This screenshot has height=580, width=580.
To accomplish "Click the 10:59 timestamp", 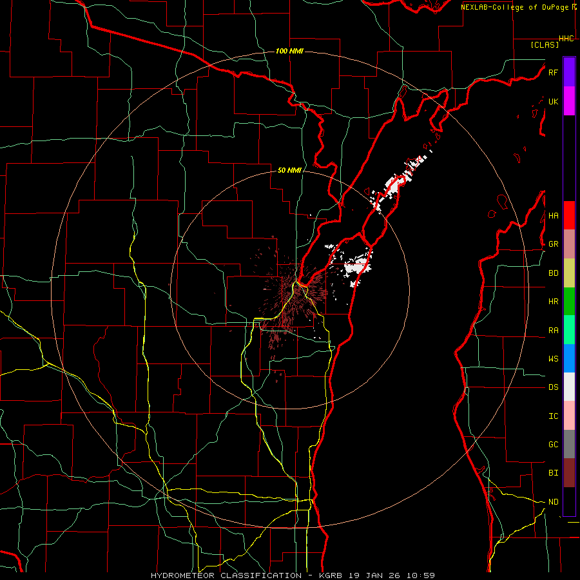I will click(421, 575).
